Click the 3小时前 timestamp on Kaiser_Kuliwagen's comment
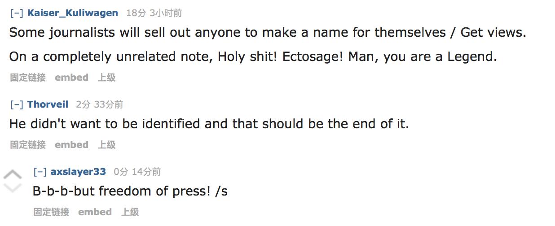The image size is (555, 226). coord(166,13)
